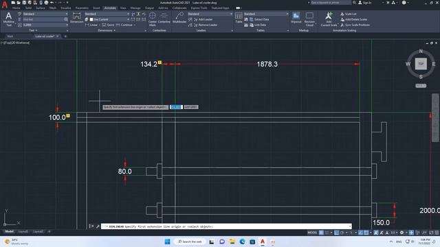Select the Linear dimension tool

click(x=91, y=25)
